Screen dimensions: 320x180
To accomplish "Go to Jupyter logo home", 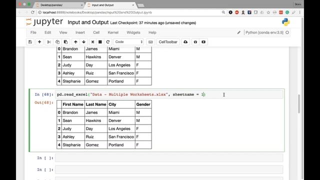I will tap(44, 22).
